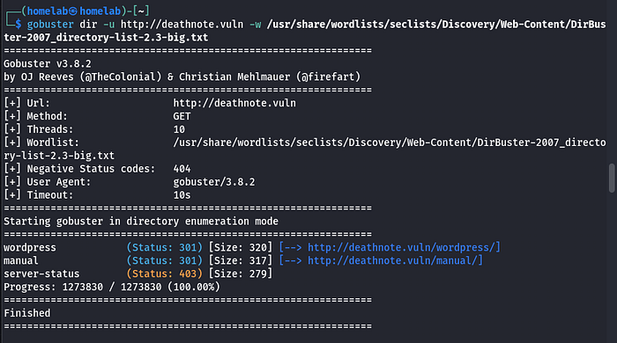Click the Threads value 10
617x343 pixels.
click(179, 129)
